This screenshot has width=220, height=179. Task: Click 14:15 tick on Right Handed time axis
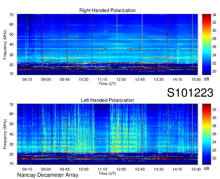tap(177, 79)
